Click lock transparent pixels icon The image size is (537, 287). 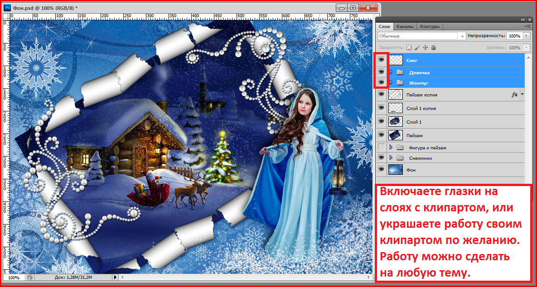pos(409,48)
